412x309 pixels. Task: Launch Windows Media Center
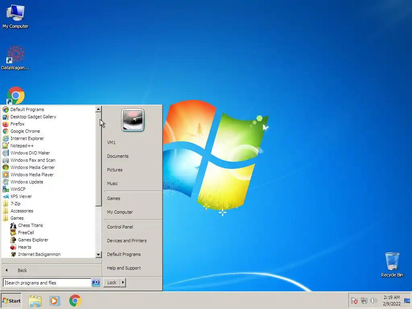[33, 167]
